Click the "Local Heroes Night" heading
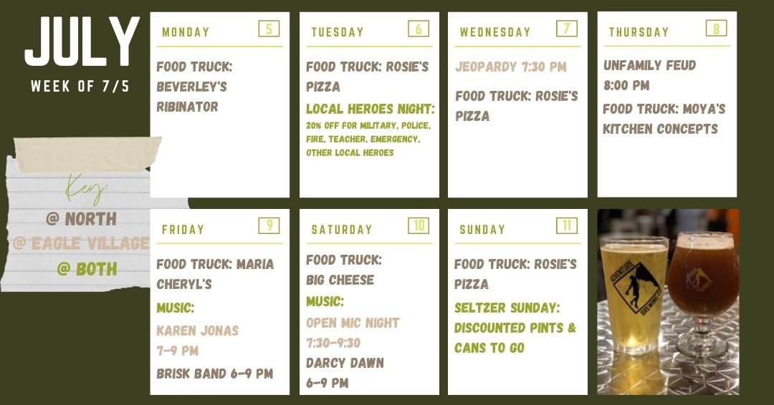 coord(371,109)
